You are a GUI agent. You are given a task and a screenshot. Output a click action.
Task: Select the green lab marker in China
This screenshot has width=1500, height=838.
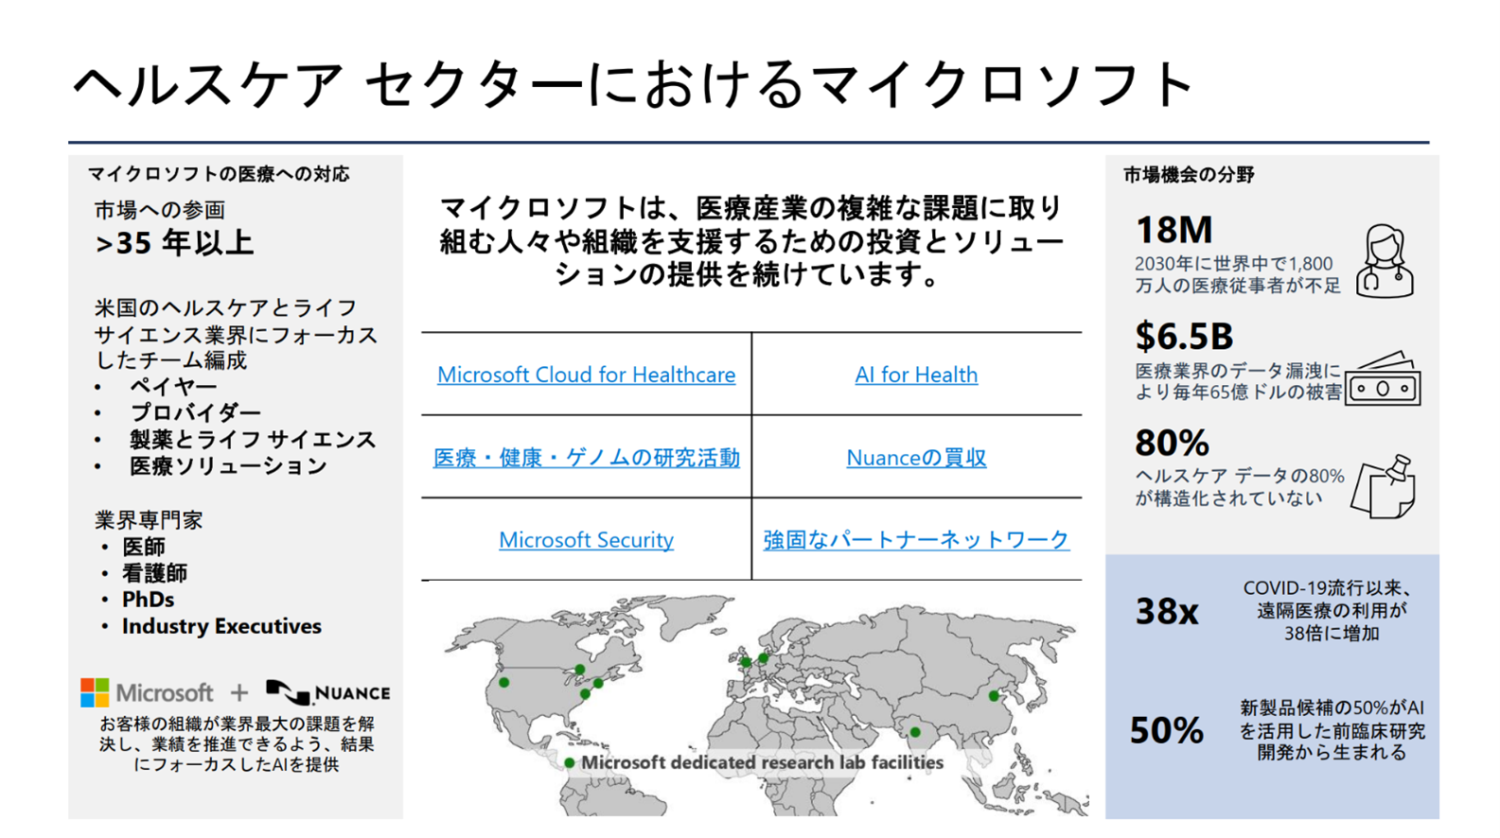pos(993,696)
